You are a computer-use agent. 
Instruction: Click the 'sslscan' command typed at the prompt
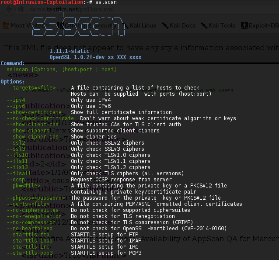click(106, 2)
